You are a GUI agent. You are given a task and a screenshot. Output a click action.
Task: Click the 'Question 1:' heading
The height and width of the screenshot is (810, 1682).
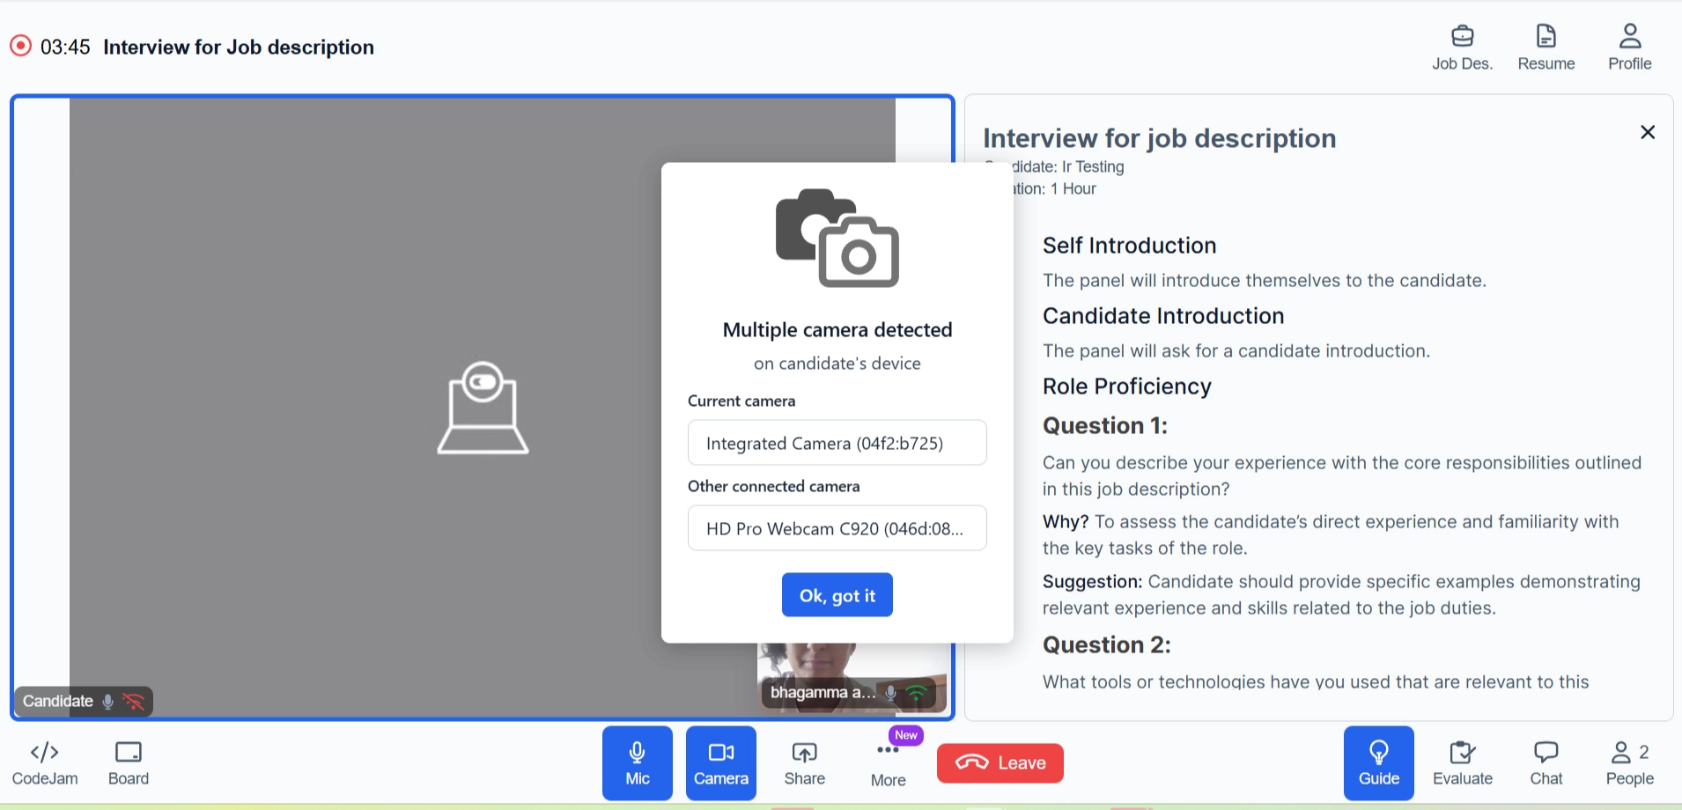click(1105, 426)
